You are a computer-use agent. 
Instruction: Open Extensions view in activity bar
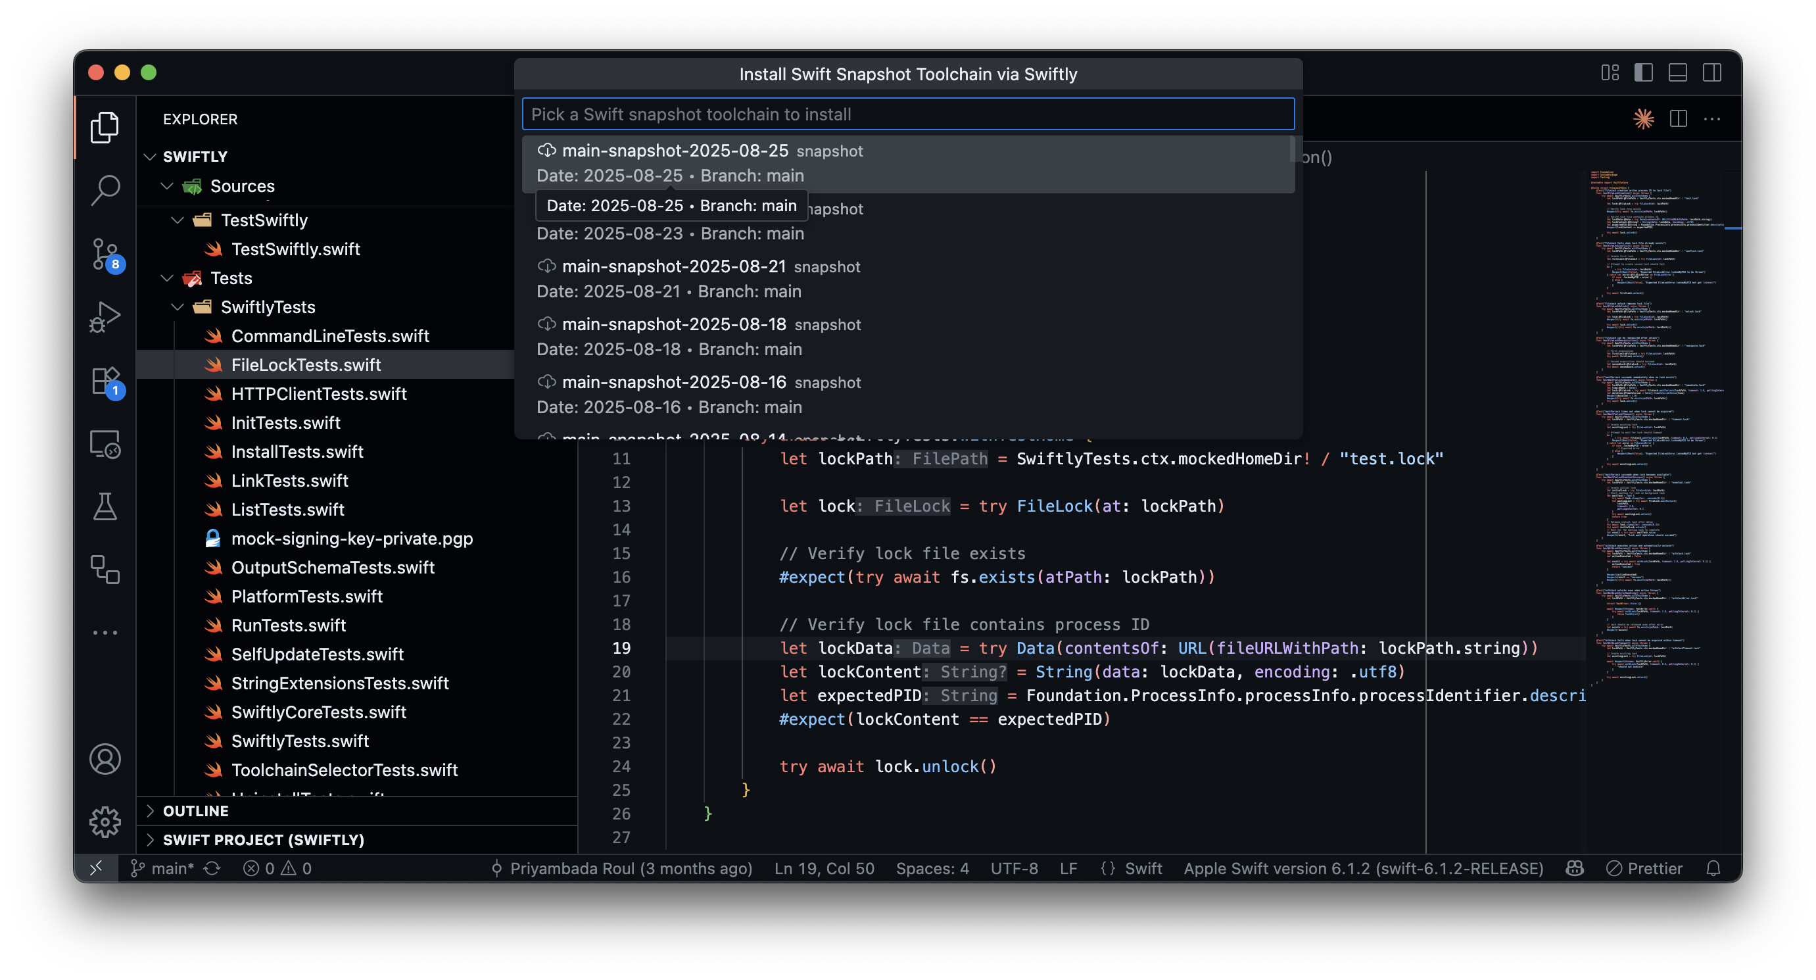tap(105, 381)
